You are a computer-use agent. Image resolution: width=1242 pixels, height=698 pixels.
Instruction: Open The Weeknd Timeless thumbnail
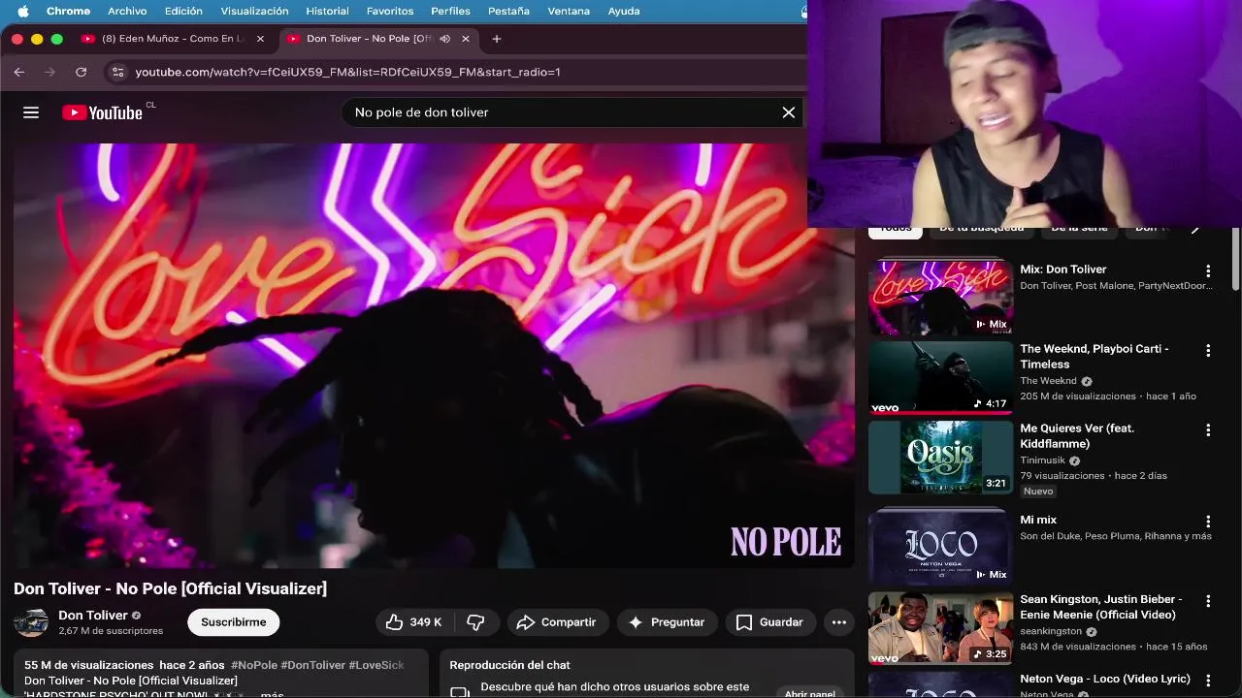(x=940, y=376)
